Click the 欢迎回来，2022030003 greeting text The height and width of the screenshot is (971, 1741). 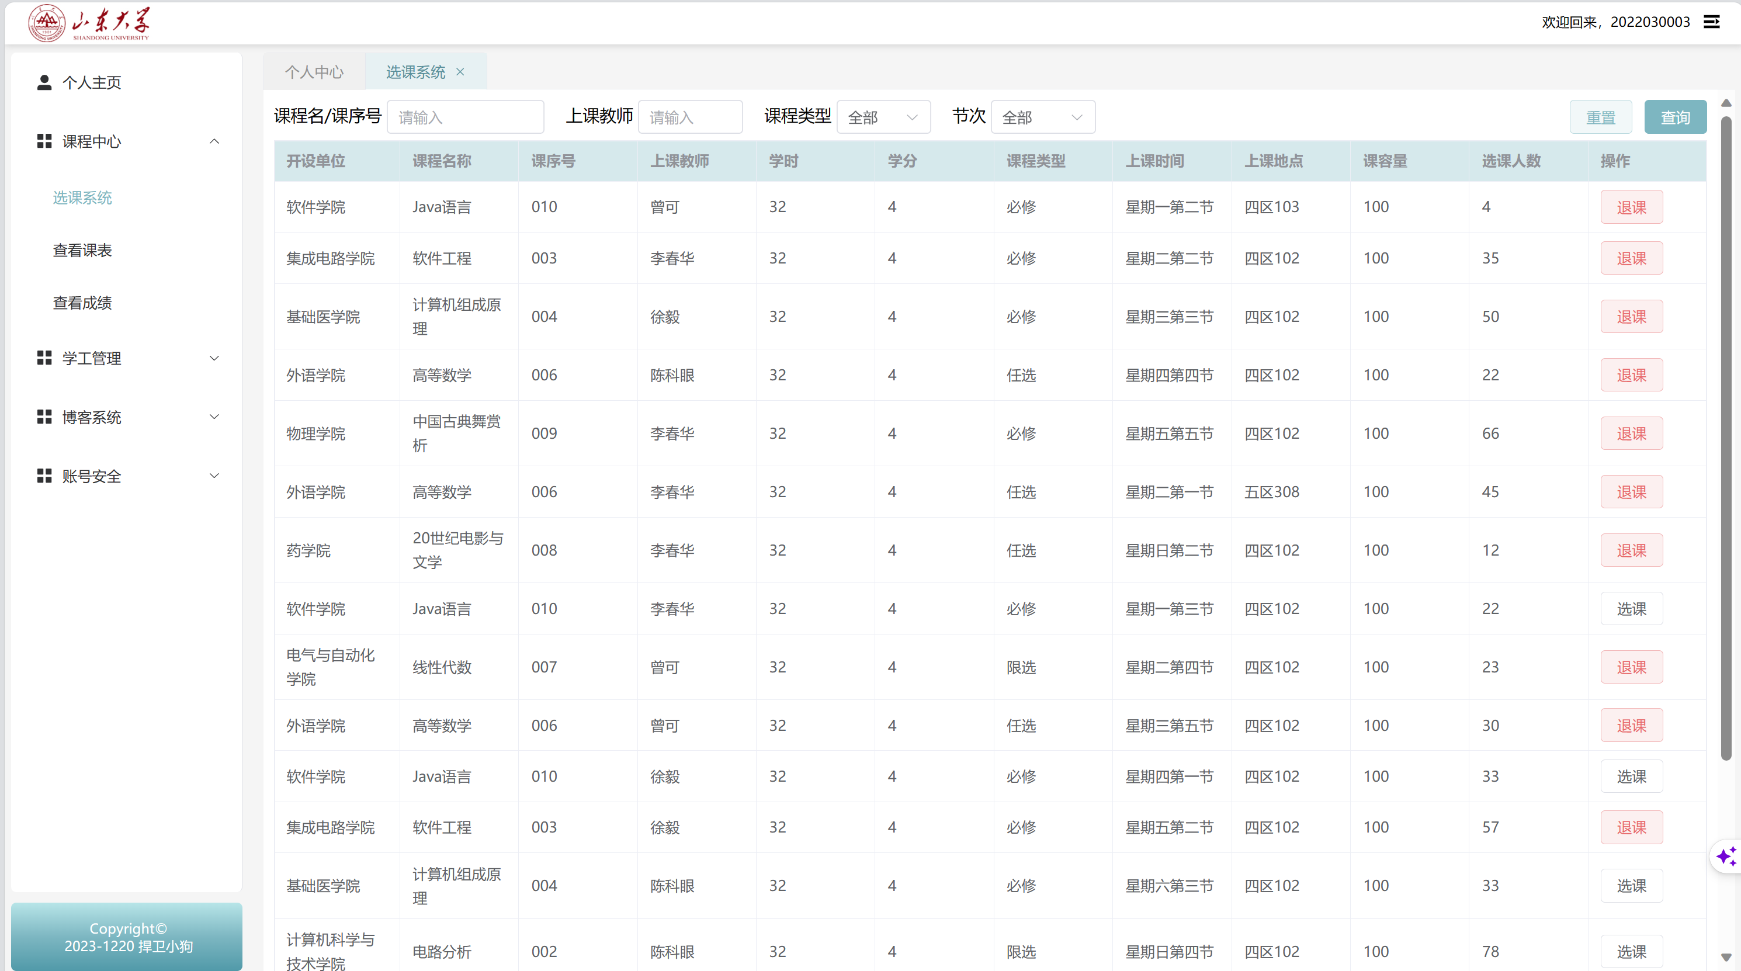(x=1615, y=22)
